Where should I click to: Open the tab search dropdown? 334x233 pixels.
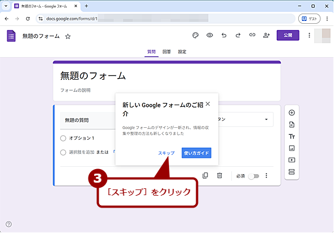pyautogui.click(x=6, y=6)
